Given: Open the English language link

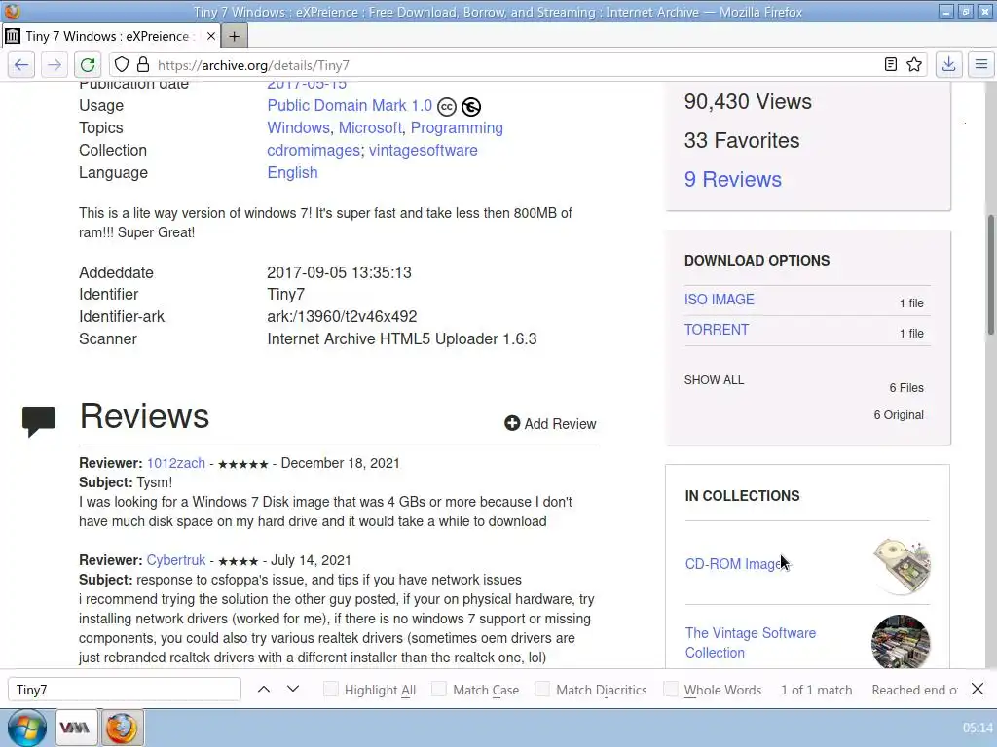Looking at the screenshot, I should coord(292,173).
